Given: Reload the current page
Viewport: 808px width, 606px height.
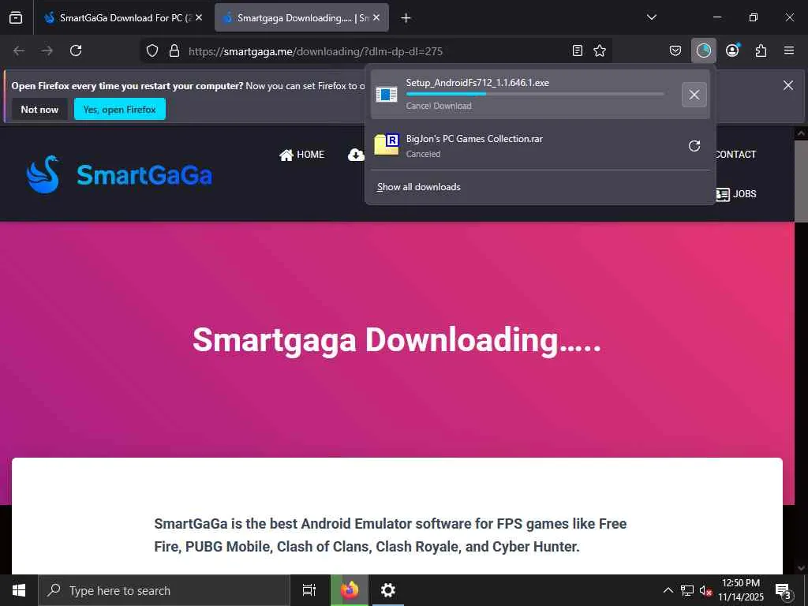Looking at the screenshot, I should [76, 50].
